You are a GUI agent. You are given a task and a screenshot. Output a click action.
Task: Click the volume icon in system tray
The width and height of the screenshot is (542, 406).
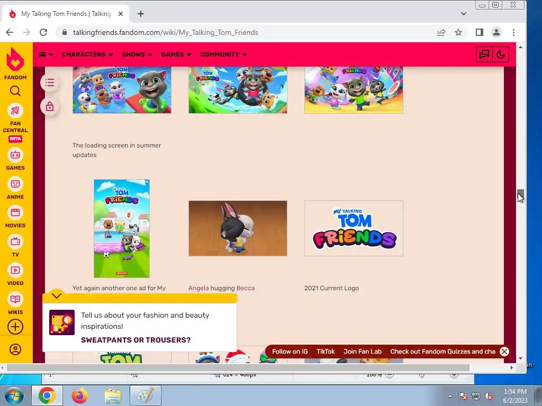(x=489, y=396)
